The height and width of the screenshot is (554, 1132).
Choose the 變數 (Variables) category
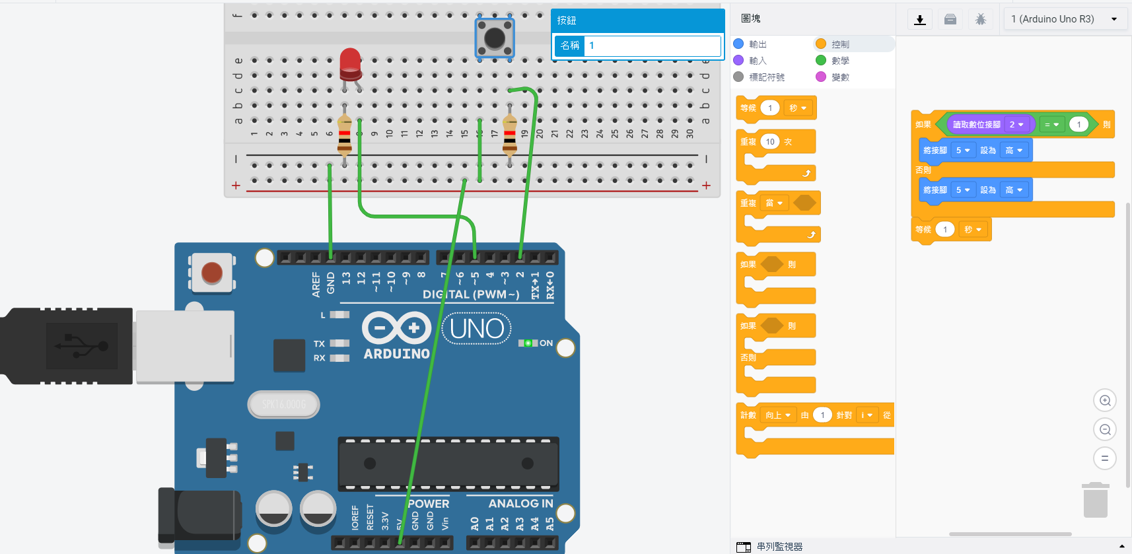click(x=840, y=77)
